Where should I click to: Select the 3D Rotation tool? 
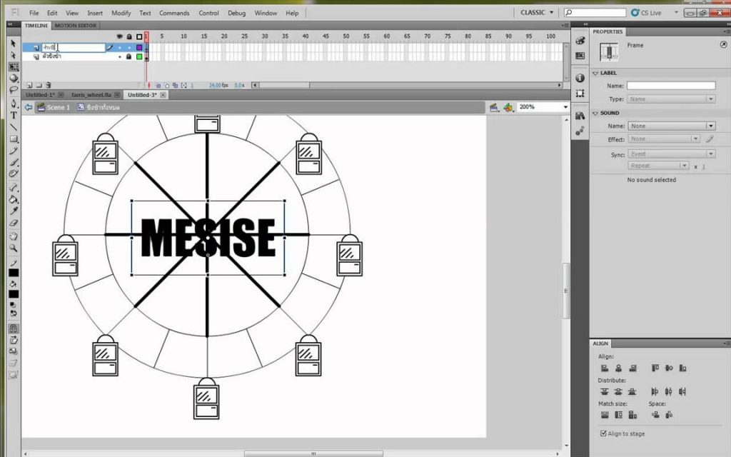14,79
